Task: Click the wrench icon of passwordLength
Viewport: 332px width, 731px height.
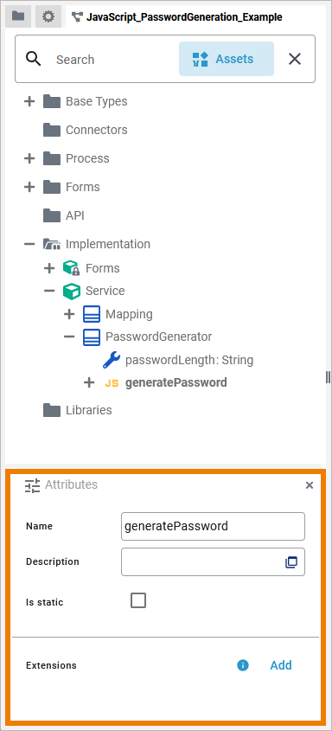Action: [x=112, y=360]
